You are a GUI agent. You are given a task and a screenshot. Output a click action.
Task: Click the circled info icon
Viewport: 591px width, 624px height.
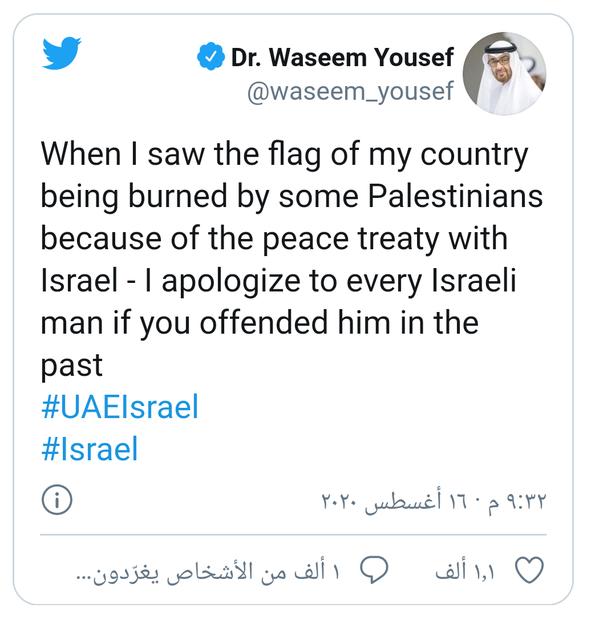pyautogui.click(x=57, y=500)
